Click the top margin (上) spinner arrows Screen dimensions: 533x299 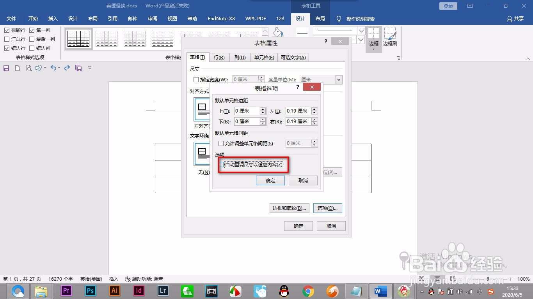pos(263,111)
